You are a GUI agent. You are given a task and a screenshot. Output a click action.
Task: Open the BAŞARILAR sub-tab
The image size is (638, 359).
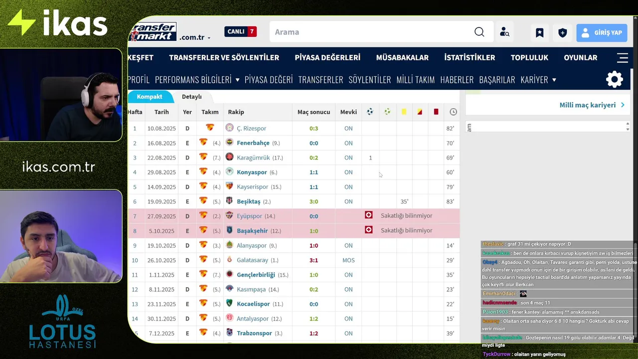click(x=497, y=80)
